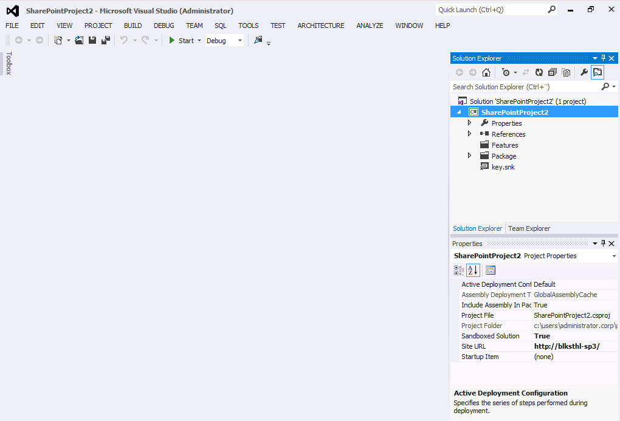Open Properties via the wrench icon
Viewport: 620px width, 421px height.
click(x=584, y=72)
